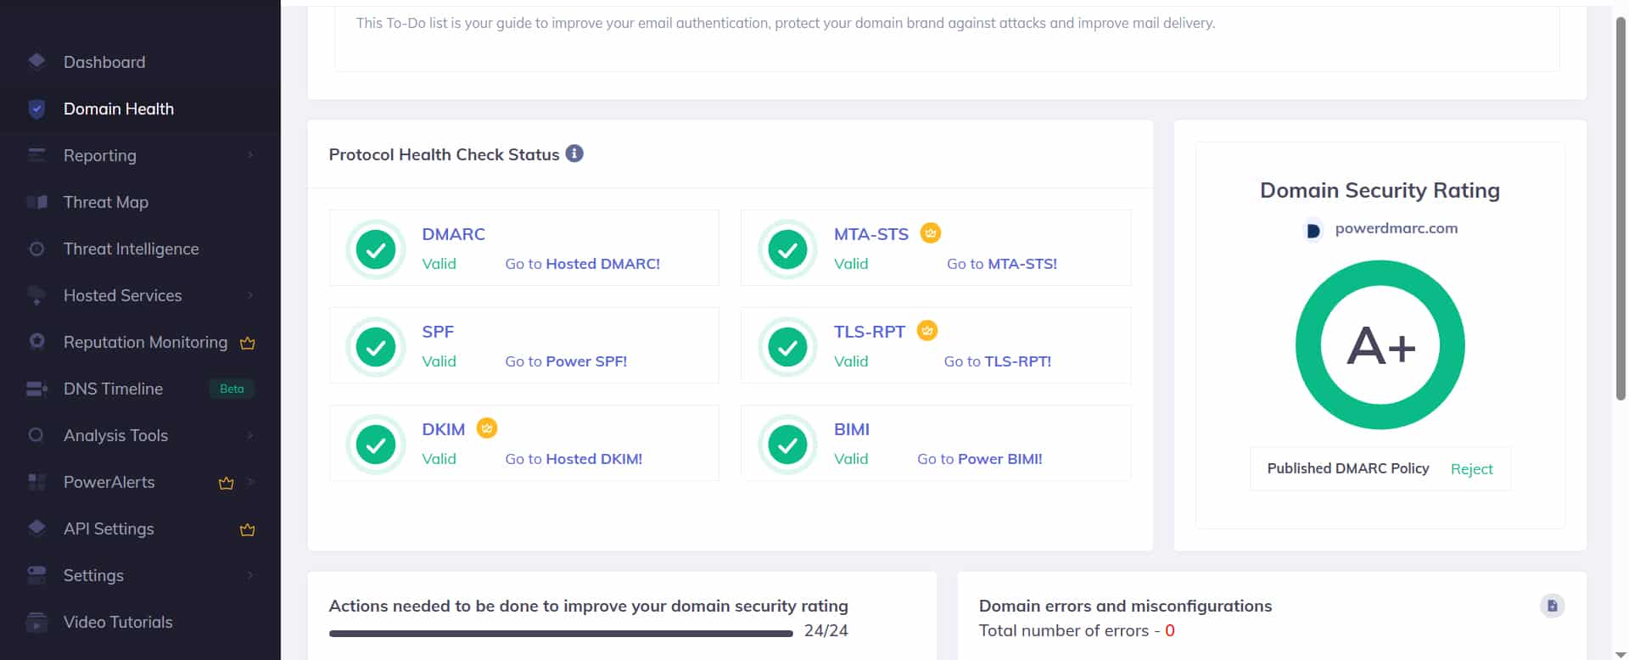
Task: Click the A+ security rating ring
Action: pos(1380,345)
